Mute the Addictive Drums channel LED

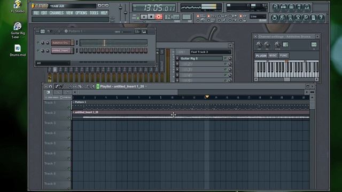pyautogui.click(x=38, y=43)
